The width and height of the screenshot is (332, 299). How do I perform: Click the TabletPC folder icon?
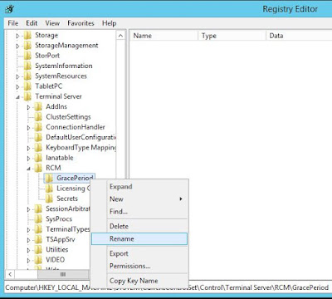tap(27, 86)
